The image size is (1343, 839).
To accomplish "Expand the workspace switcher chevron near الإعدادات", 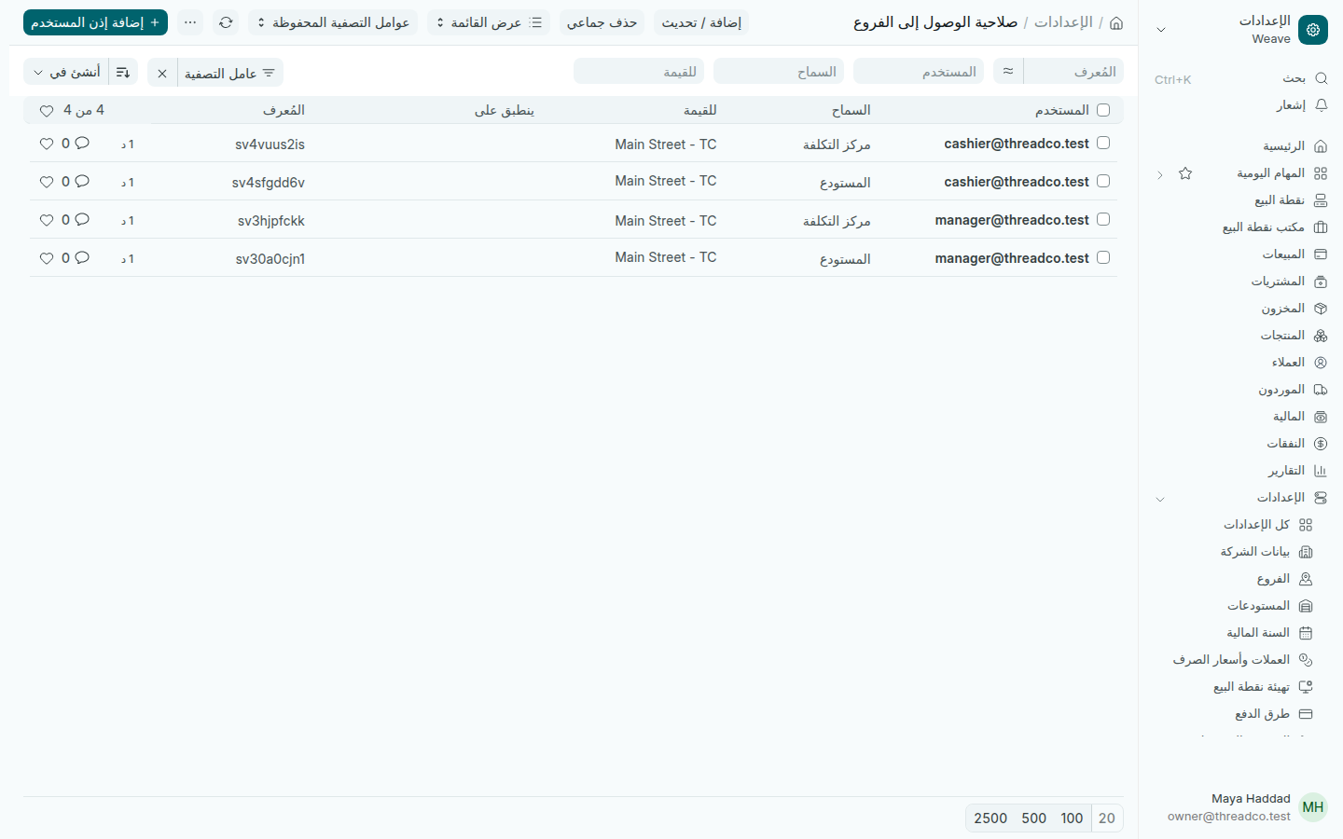I will 1161,30.
